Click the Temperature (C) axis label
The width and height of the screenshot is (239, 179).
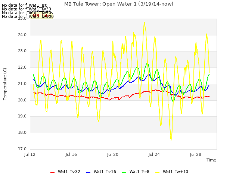(x=5, y=84)
